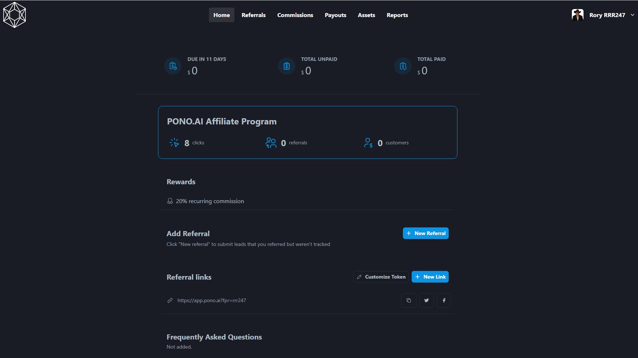Click the Total Paid clipboard icon
Screen dimensions: 638x358
403,66
